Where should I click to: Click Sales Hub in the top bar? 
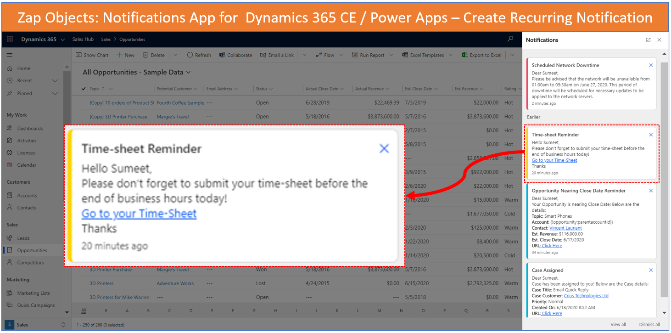click(x=83, y=40)
